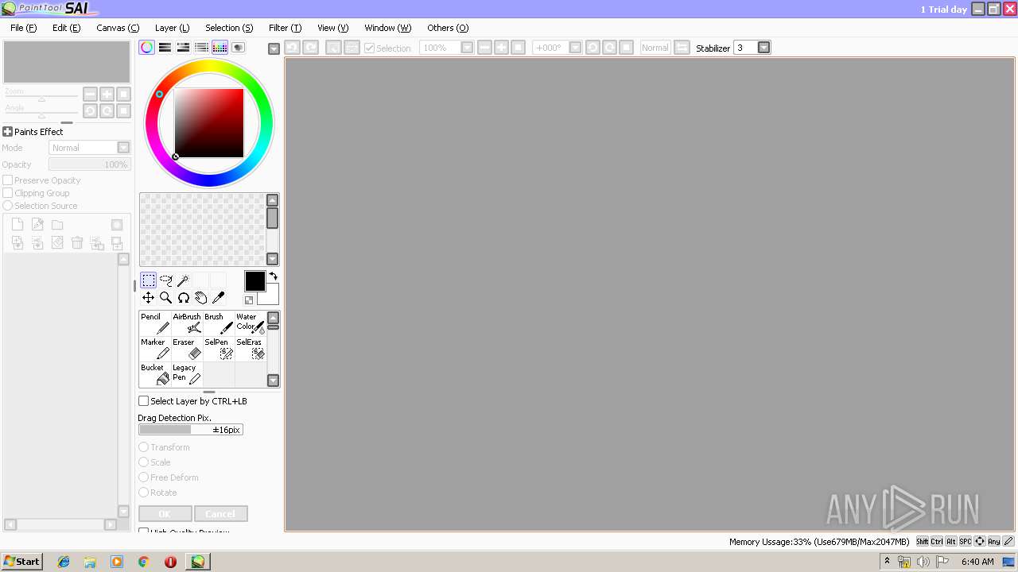Check Preserve Opacity
Image resolution: width=1018 pixels, height=572 pixels.
(8, 180)
